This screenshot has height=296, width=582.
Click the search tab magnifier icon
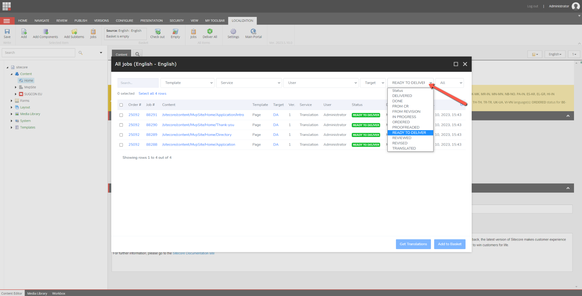click(x=137, y=54)
